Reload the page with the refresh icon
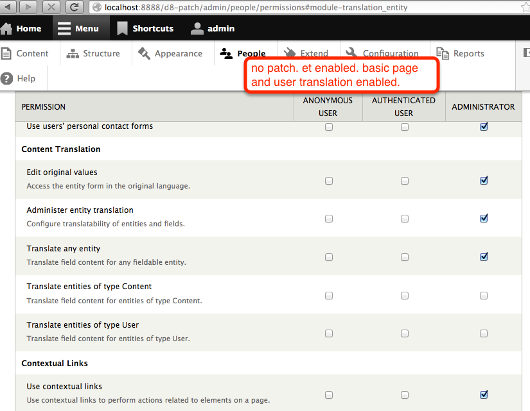The image size is (530, 411). pos(75,7)
